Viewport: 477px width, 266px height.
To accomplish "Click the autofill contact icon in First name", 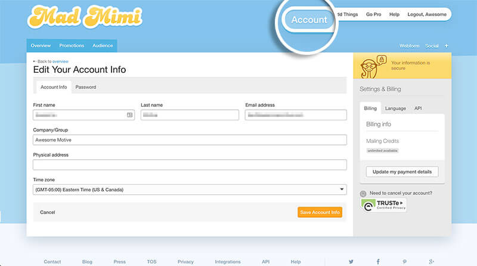I will tap(129, 115).
